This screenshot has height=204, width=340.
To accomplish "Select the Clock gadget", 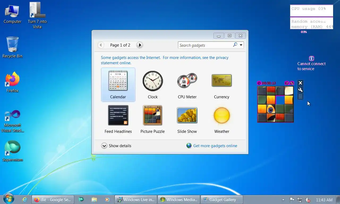I will pos(153,85).
